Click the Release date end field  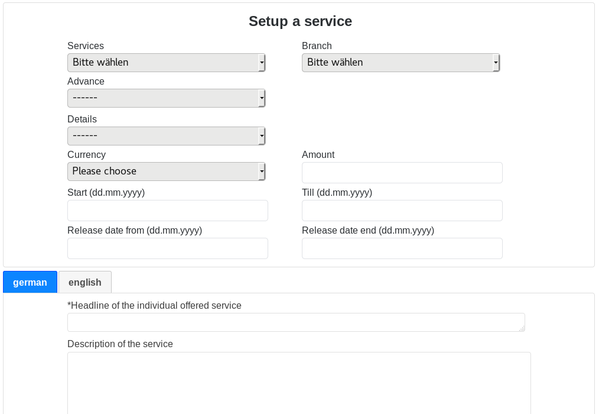tap(402, 248)
